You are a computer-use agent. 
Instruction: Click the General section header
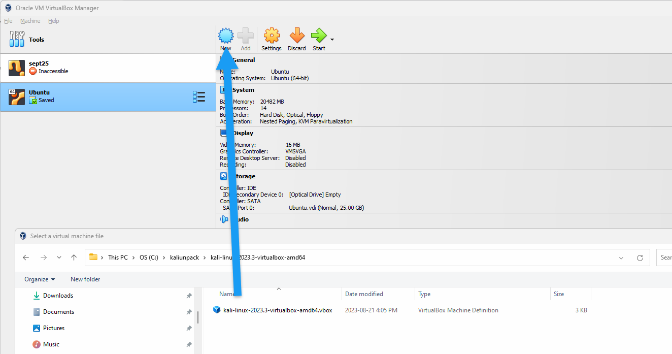pyautogui.click(x=244, y=60)
